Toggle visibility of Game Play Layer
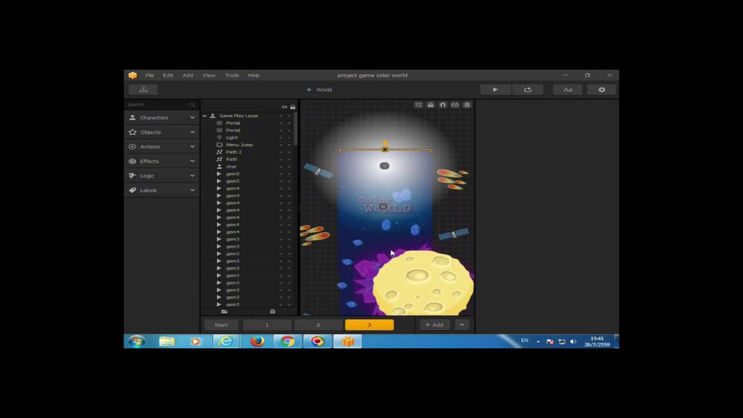 coord(281,116)
